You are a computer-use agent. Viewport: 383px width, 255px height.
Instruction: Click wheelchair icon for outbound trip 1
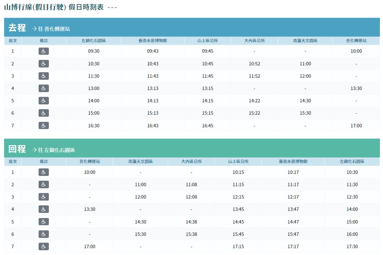pos(43,51)
